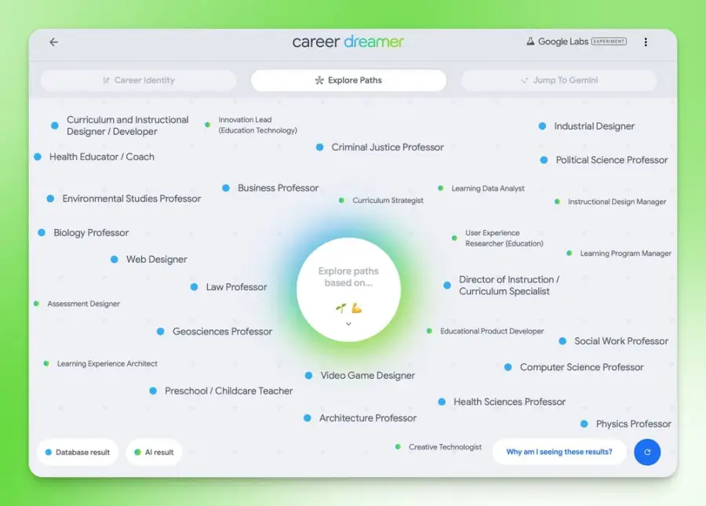Select Geosciences Professor
The width and height of the screenshot is (706, 506).
pyautogui.click(x=215, y=331)
